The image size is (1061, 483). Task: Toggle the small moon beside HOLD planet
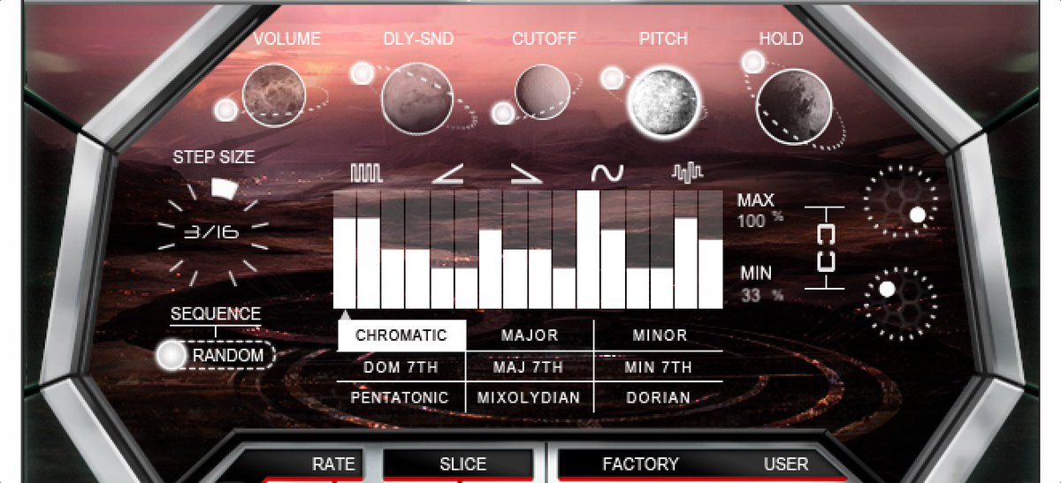(752, 62)
